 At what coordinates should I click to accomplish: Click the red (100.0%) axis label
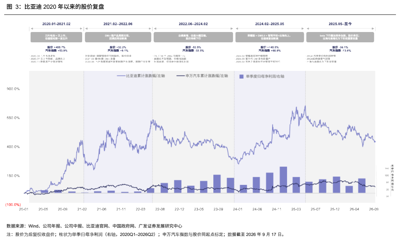[x=13, y=204]
